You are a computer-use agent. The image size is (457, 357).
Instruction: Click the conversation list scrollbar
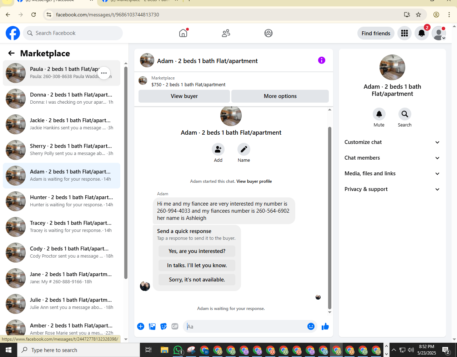click(126, 173)
